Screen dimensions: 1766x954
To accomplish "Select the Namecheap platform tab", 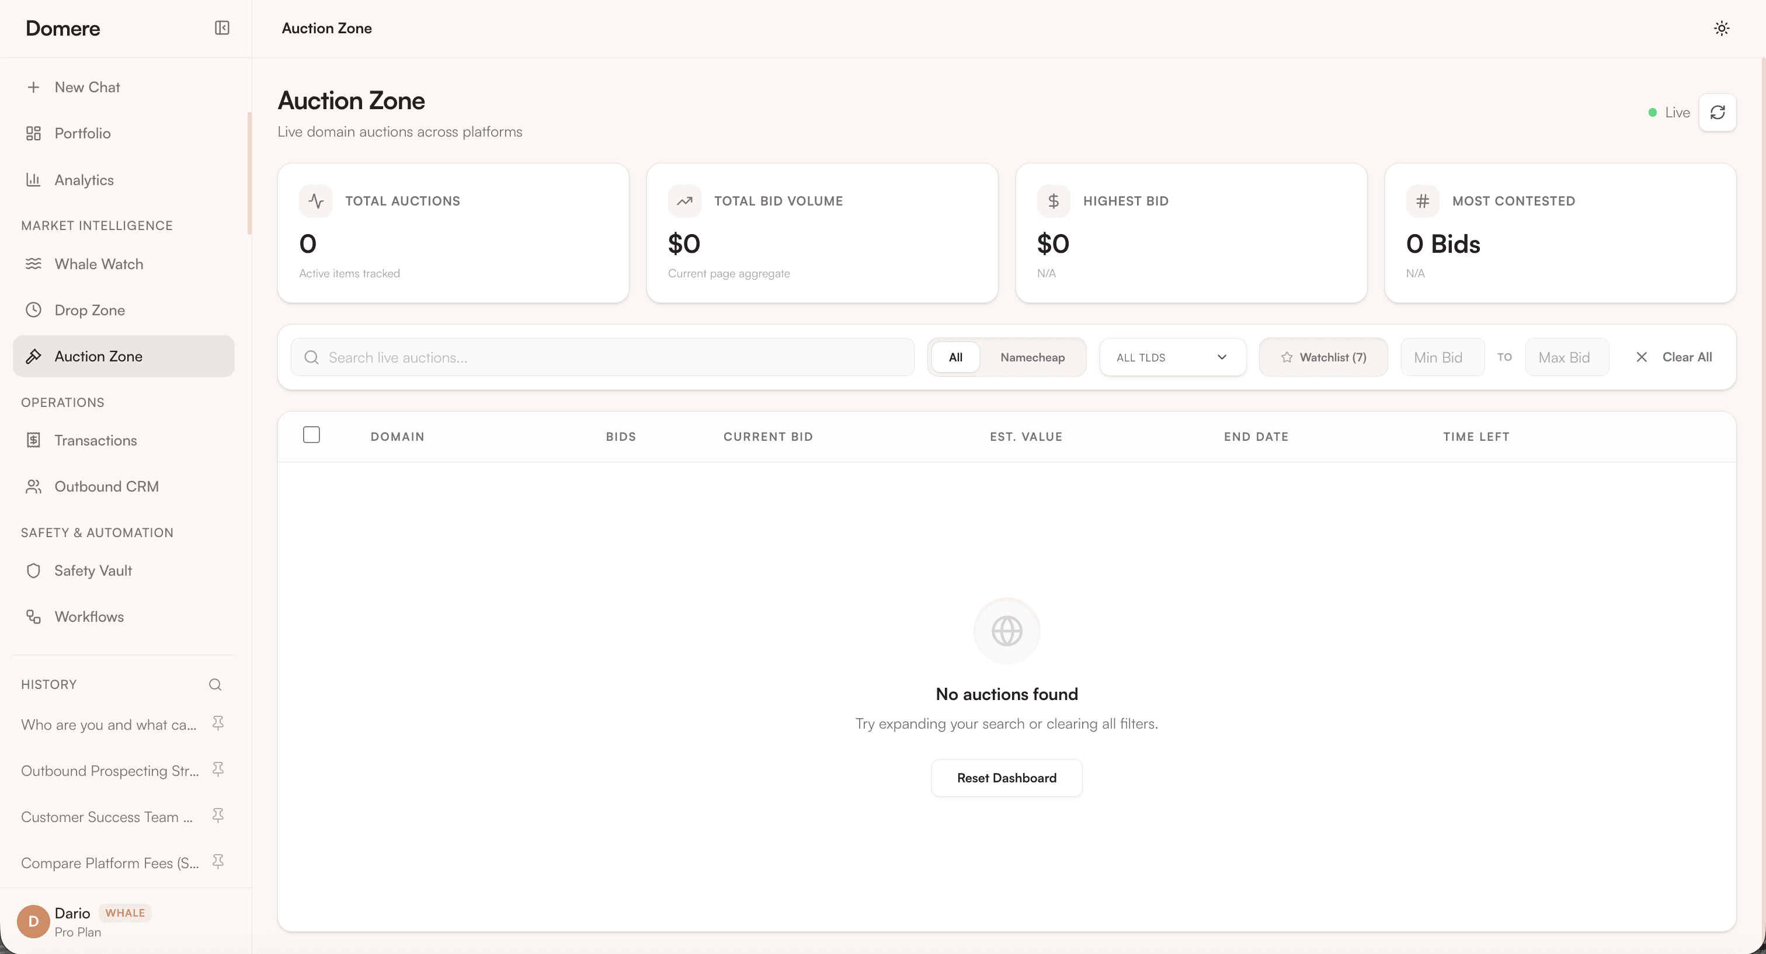I will [x=1032, y=357].
